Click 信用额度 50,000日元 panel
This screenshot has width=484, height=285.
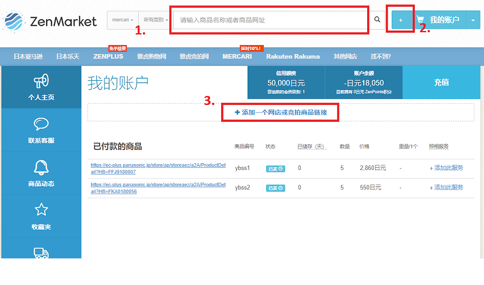(286, 82)
